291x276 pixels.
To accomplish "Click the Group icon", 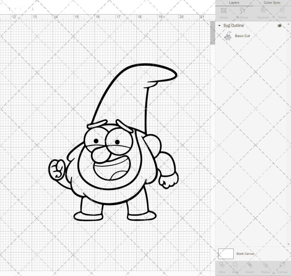I will pyautogui.click(x=223, y=11).
